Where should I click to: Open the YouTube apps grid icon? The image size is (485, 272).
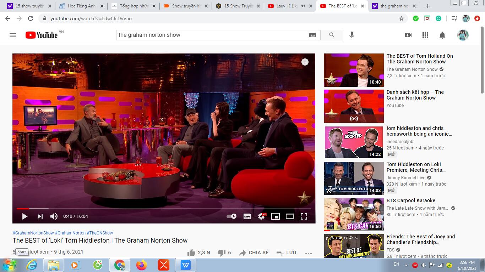[425, 35]
